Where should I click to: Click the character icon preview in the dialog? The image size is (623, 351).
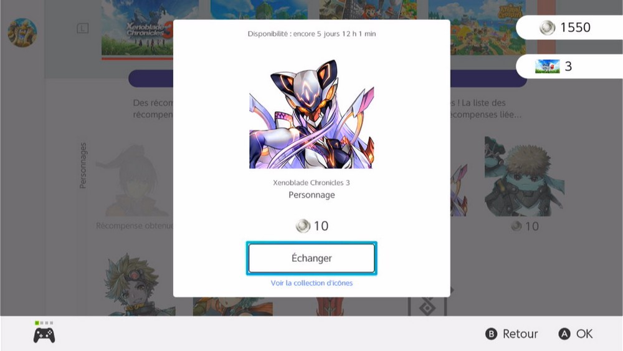311,113
